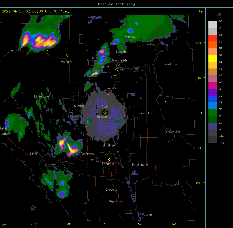
Task: Click the Vulcan label
Action: point(147,214)
